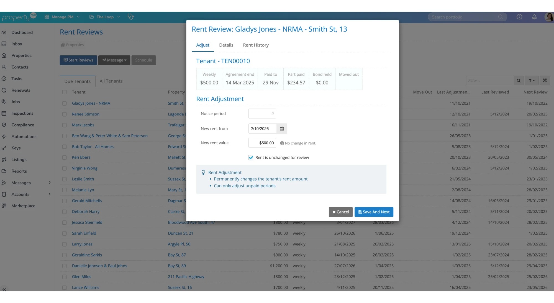Screen dimensions: 554x303
Task: Open the info help icon
Action: coord(519,17)
